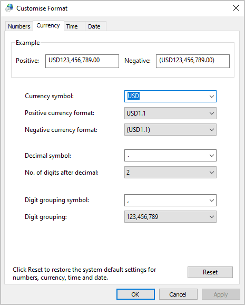
Task: Click the 'Digit grouping symbol:' label
Action: 57,200
